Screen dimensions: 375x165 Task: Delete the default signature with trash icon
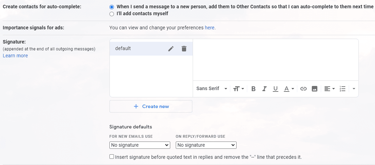click(x=184, y=49)
